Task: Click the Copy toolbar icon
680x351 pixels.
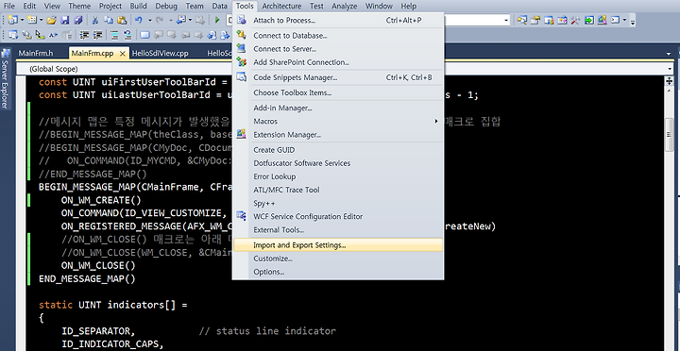Action: [109, 20]
